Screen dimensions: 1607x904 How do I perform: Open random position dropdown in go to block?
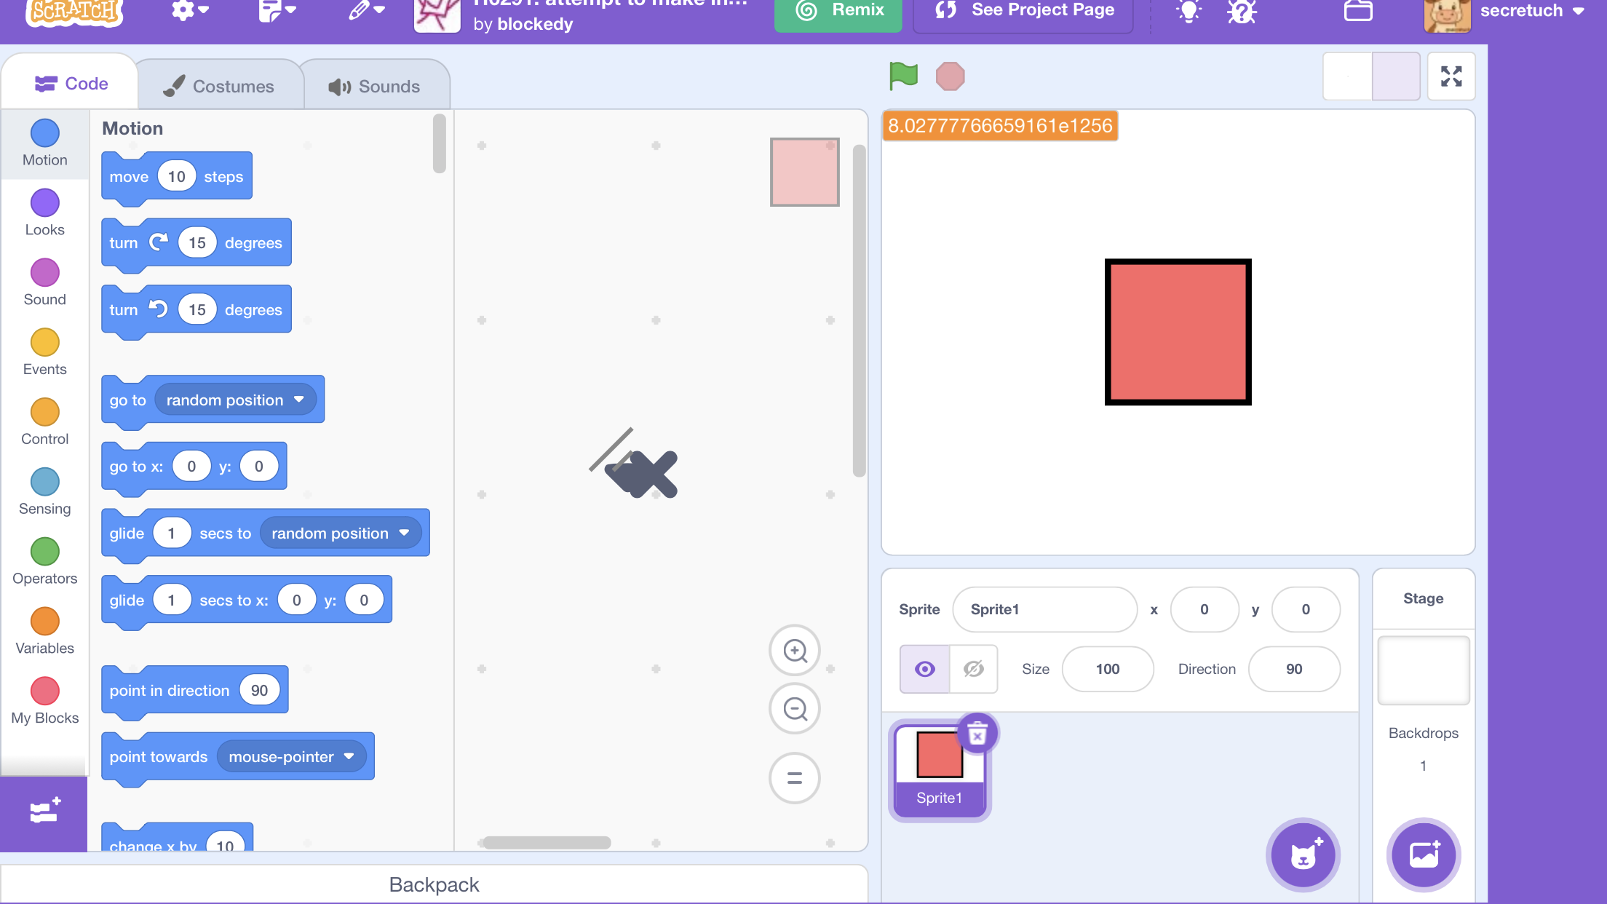click(x=236, y=400)
